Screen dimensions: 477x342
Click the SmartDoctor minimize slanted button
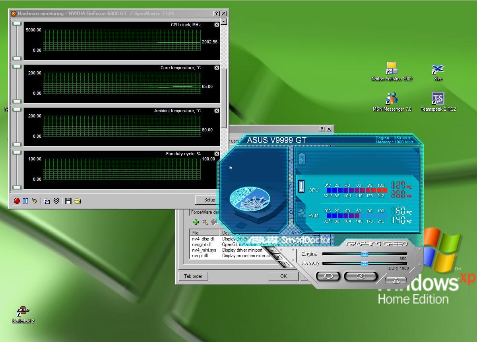pyautogui.click(x=271, y=250)
